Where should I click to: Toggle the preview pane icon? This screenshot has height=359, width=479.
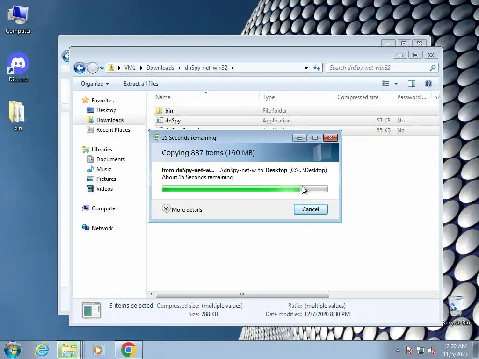tap(412, 84)
